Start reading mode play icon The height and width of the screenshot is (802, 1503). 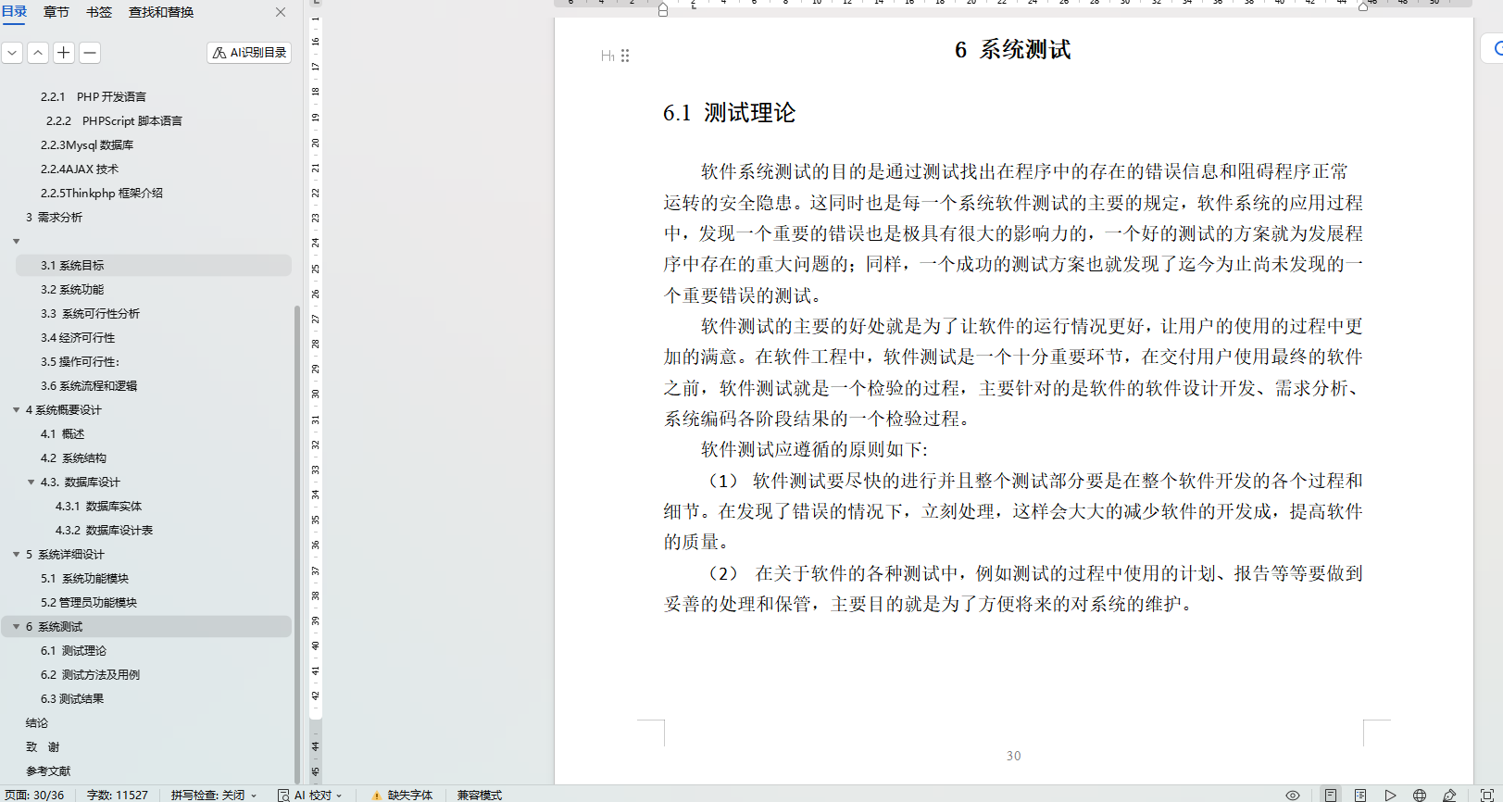[1390, 795]
